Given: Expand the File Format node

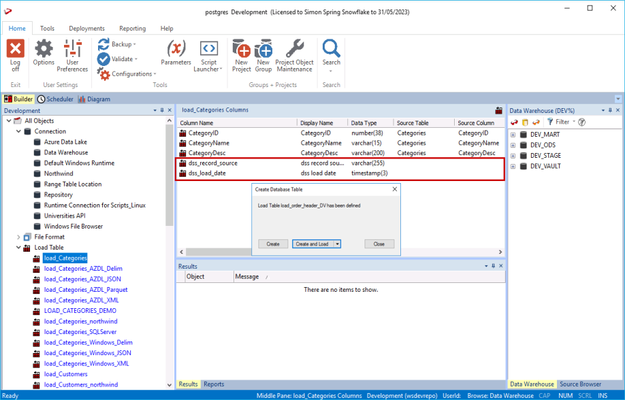Looking at the screenshot, I should click(x=18, y=237).
